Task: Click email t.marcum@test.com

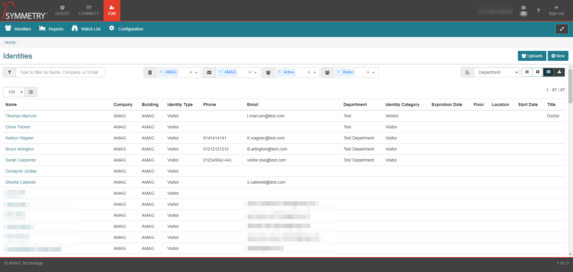Action: pos(266,116)
